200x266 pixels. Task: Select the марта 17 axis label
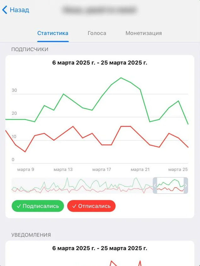[102, 170]
